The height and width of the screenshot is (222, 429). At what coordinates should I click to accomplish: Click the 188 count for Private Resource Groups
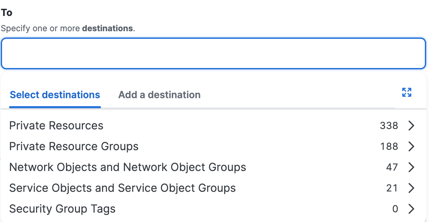(389, 146)
